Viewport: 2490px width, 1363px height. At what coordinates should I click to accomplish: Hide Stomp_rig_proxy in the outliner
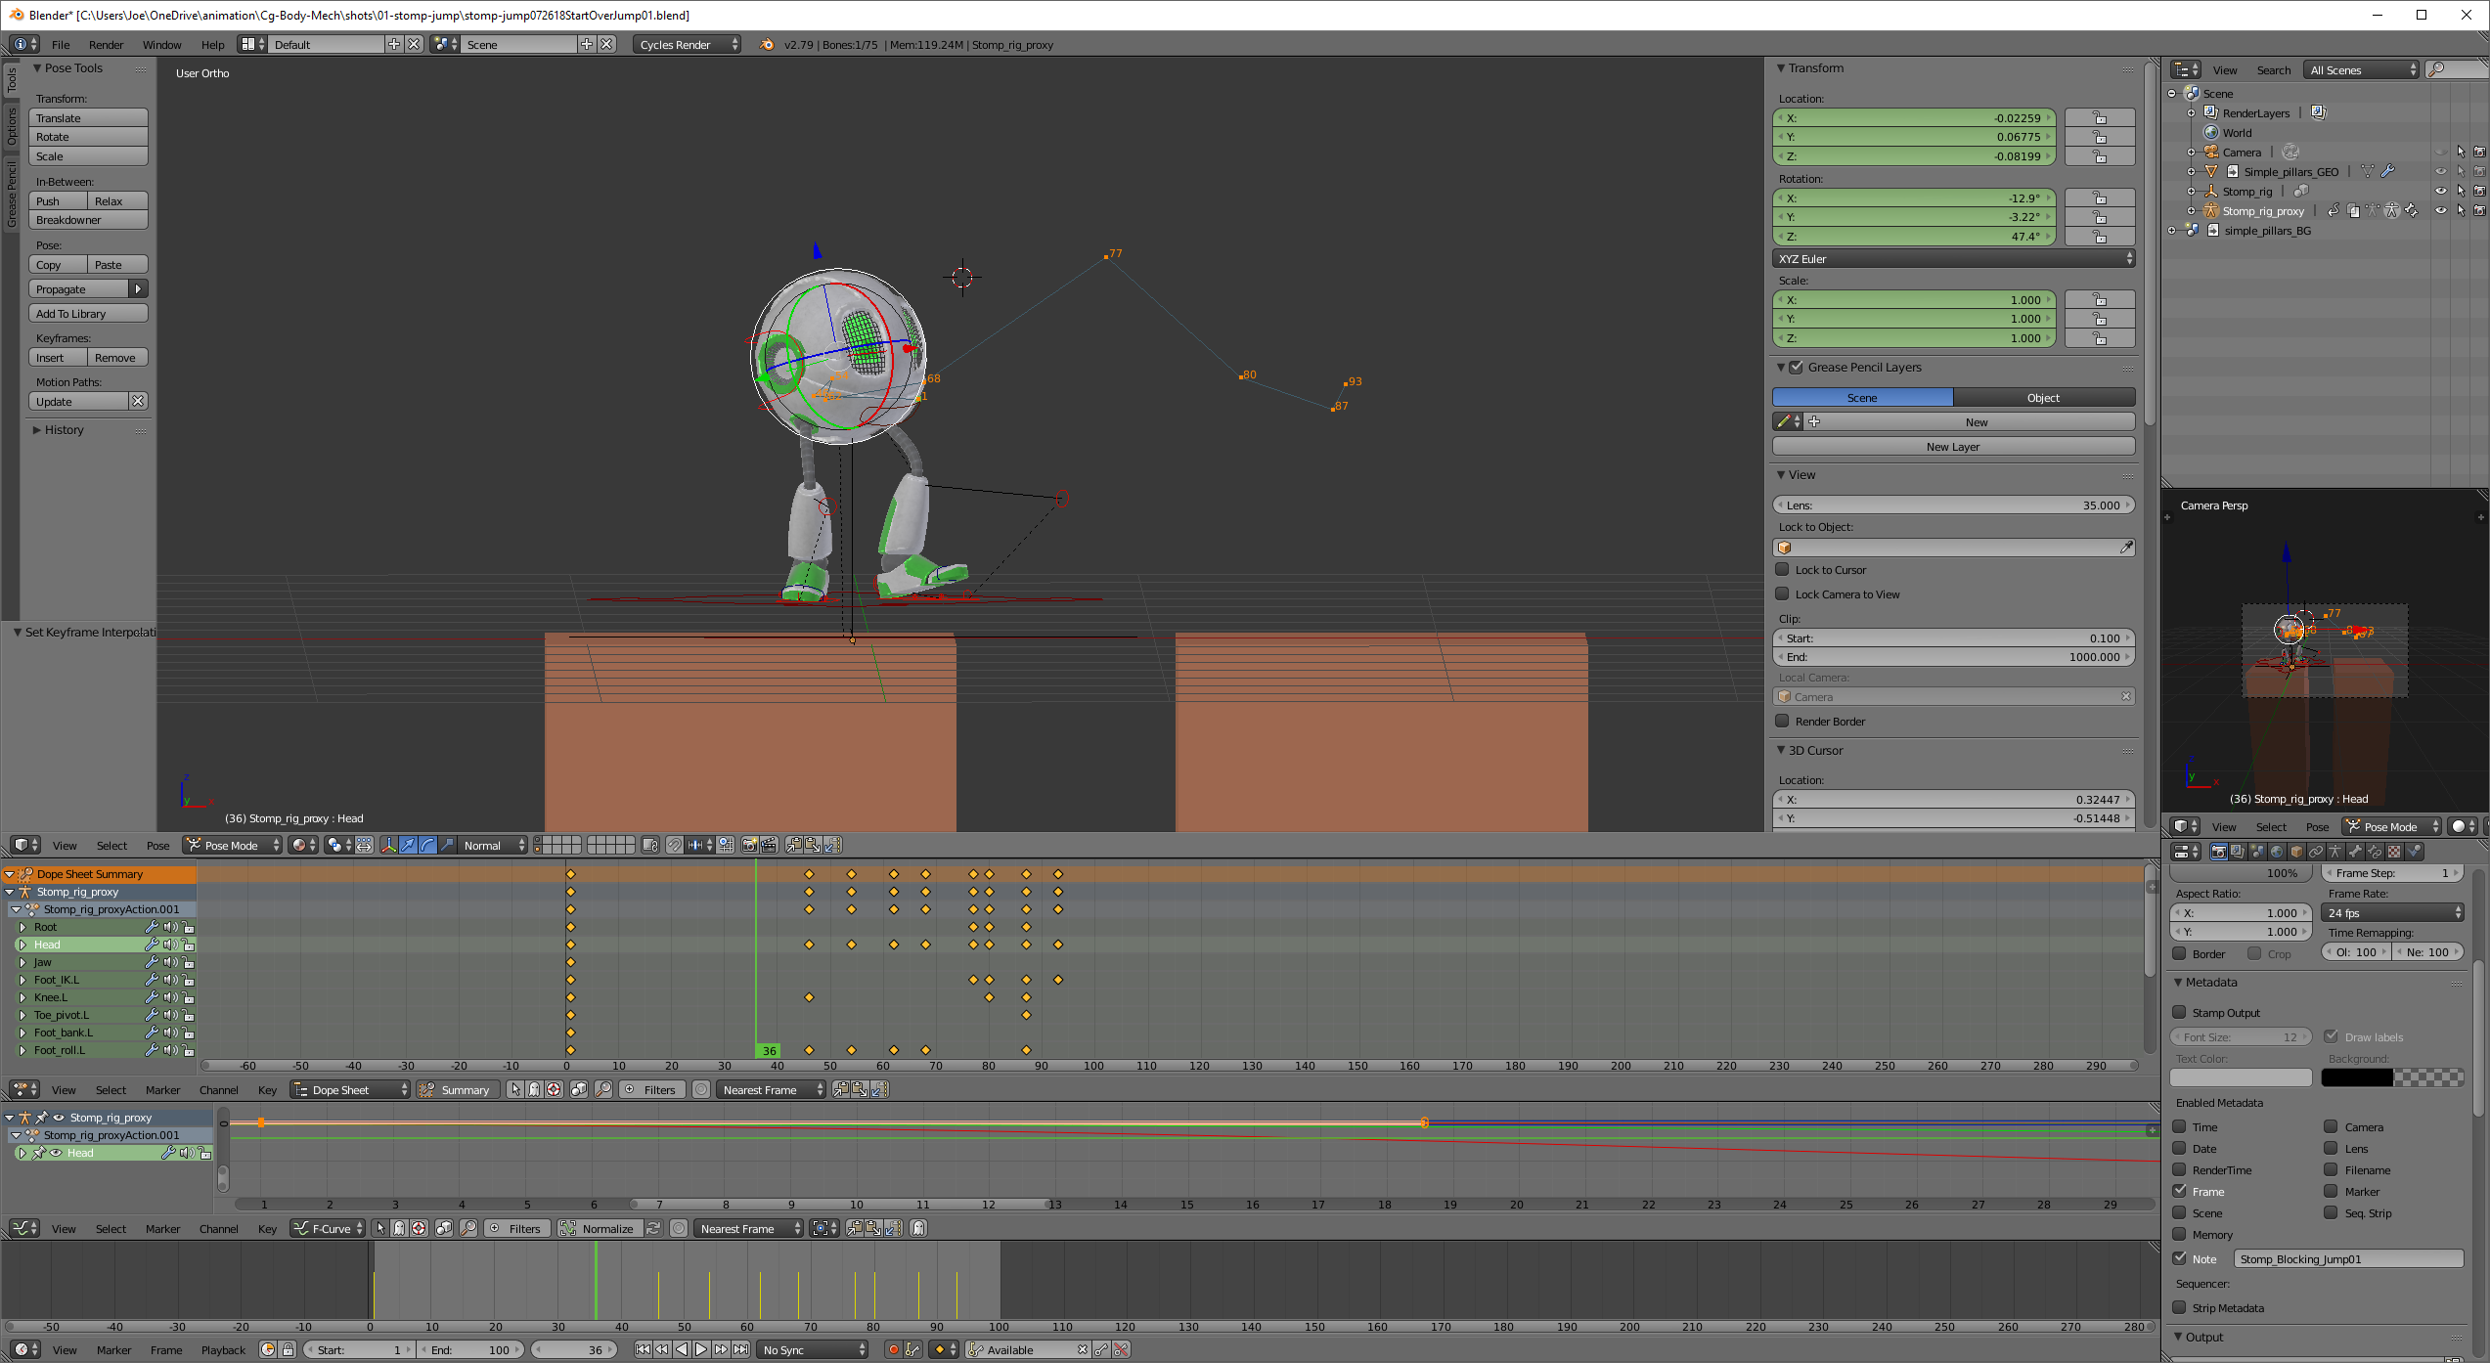coord(2441,211)
